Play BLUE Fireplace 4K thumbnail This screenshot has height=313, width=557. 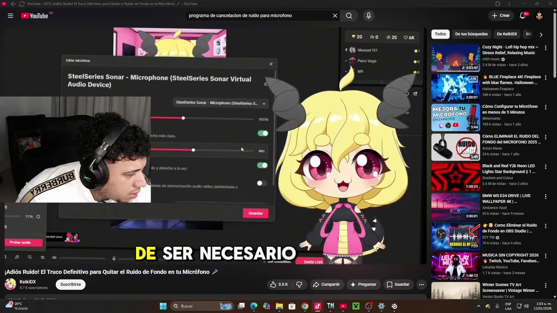tap(456, 87)
